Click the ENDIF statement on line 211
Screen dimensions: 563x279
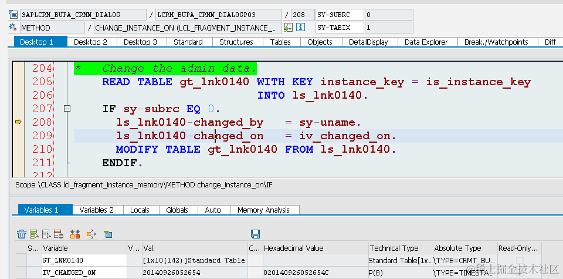(122, 163)
